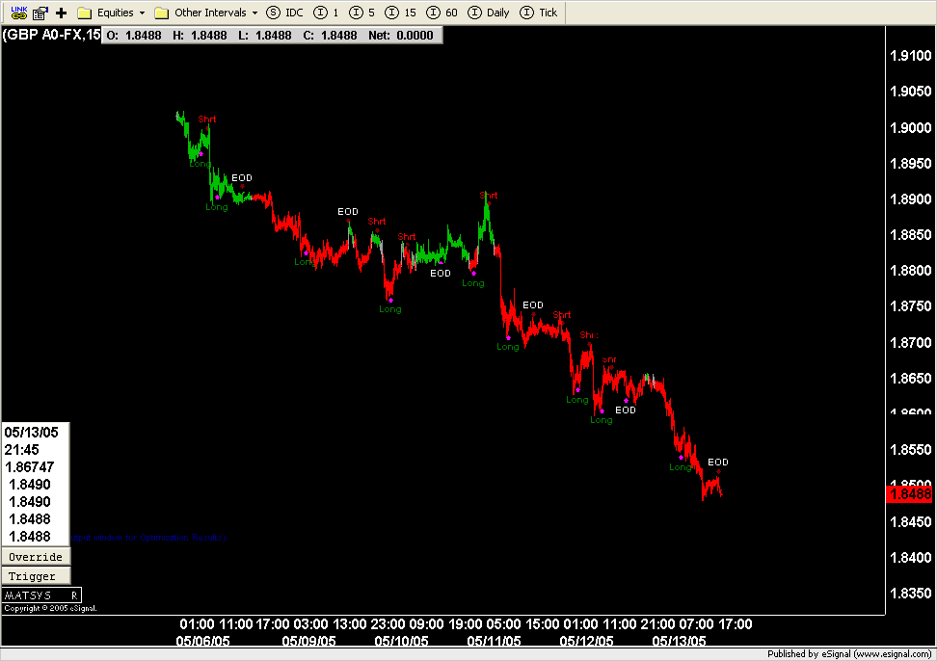Image resolution: width=937 pixels, height=661 pixels.
Task: Click the 1.86747 value in data box
Action: tap(30, 467)
